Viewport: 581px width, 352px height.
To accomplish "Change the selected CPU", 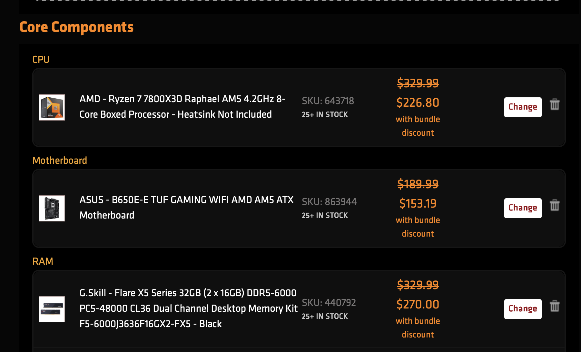I will [523, 107].
